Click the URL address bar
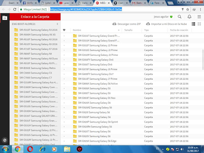 104,9
